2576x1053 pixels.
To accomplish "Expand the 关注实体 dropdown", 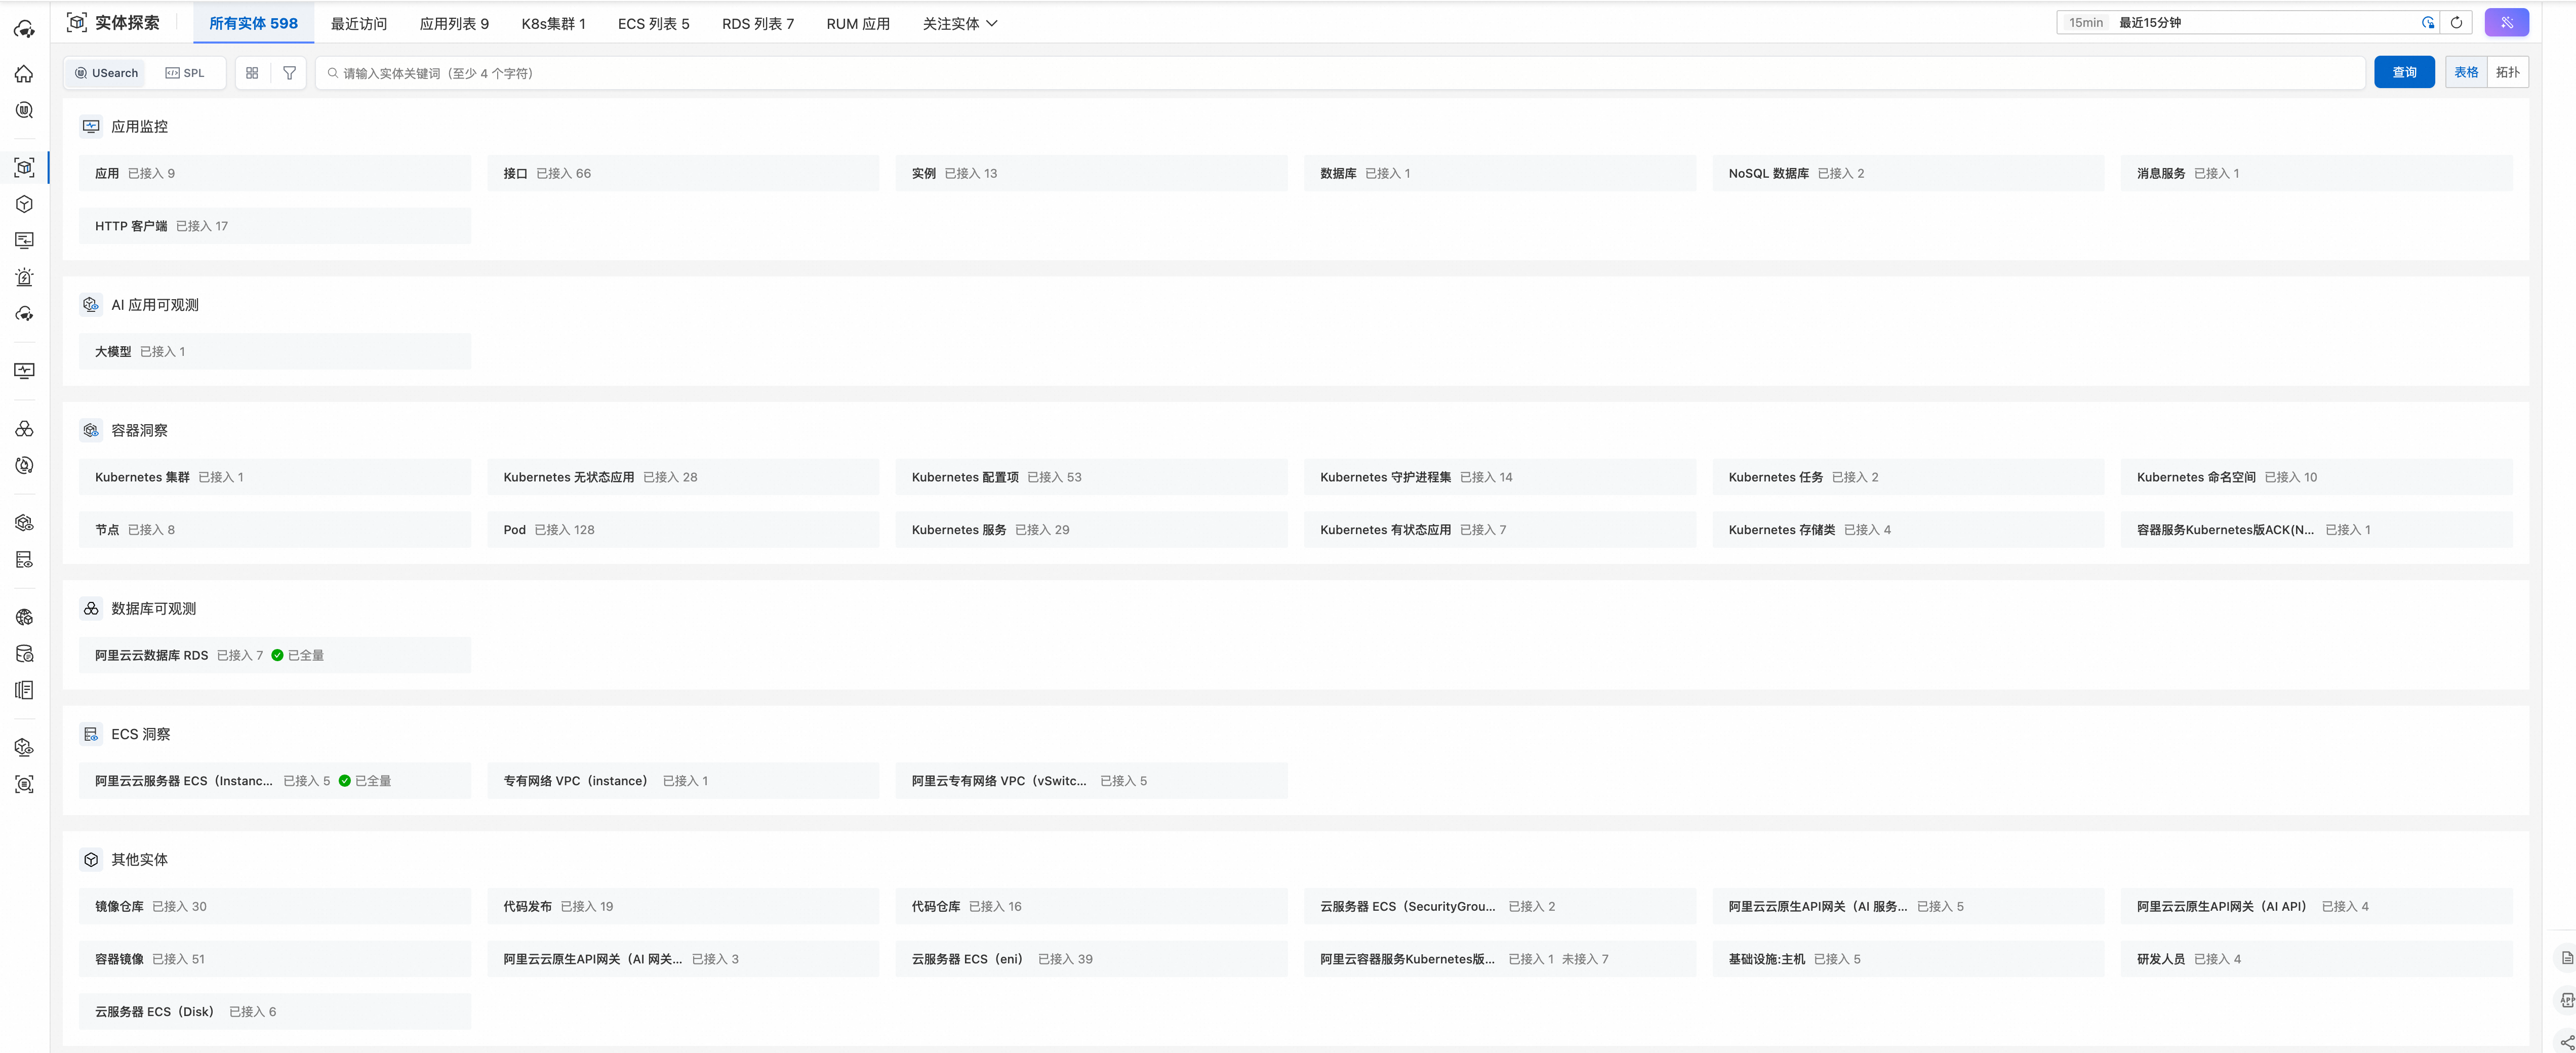I will coord(959,24).
